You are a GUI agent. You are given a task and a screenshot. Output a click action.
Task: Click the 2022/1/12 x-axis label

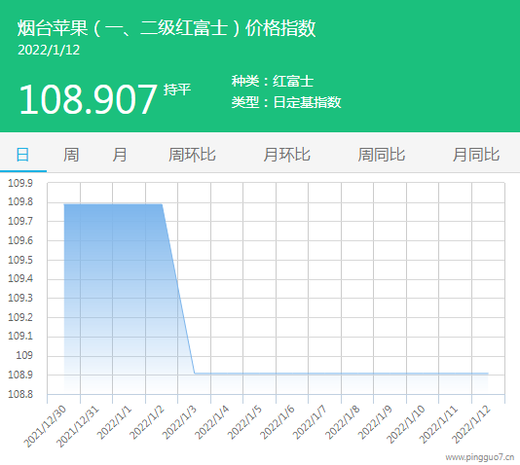471,424
